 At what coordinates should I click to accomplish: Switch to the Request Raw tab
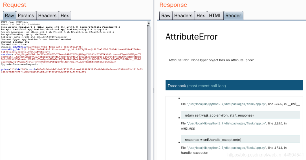(x=9, y=16)
